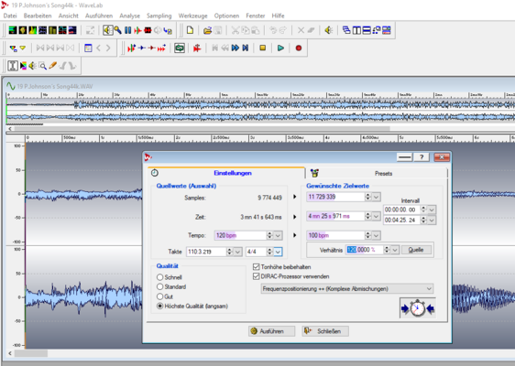Open the Datei menu
515x366 pixels.
[10, 16]
